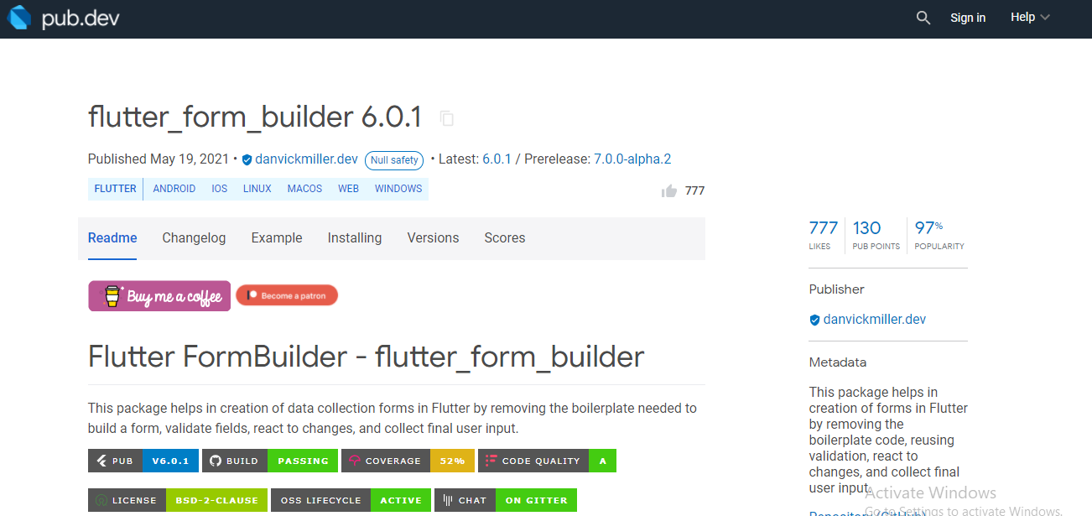Click the license BSD-2-Clause badge

(x=178, y=500)
